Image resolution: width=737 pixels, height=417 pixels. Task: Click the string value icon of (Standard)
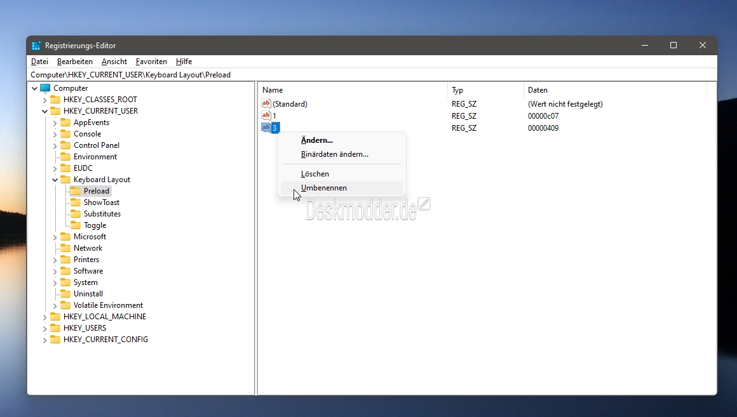[266, 103]
